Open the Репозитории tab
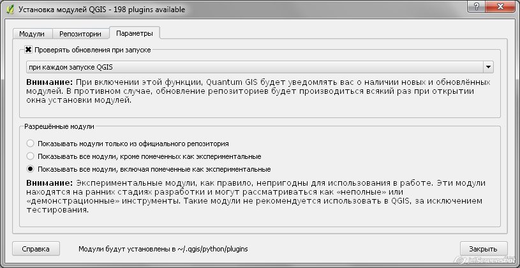 (x=80, y=34)
